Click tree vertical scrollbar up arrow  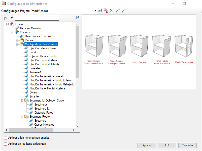77,24
